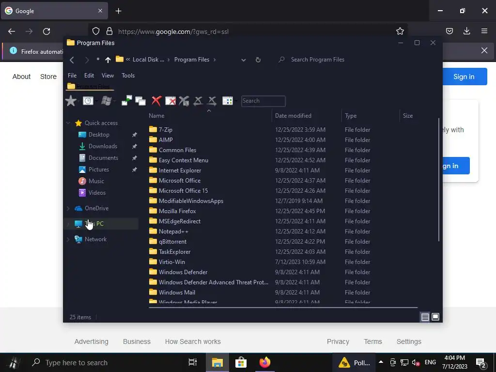This screenshot has height=372, width=496.
Task: Select the Mozilla Firefox folder
Action: pyautogui.click(x=177, y=211)
